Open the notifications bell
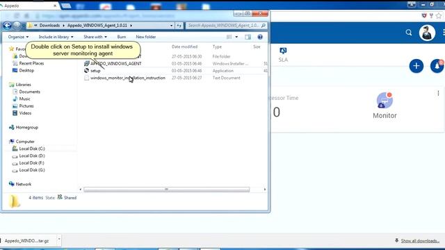The width and height of the screenshot is (445, 250). [x=437, y=66]
